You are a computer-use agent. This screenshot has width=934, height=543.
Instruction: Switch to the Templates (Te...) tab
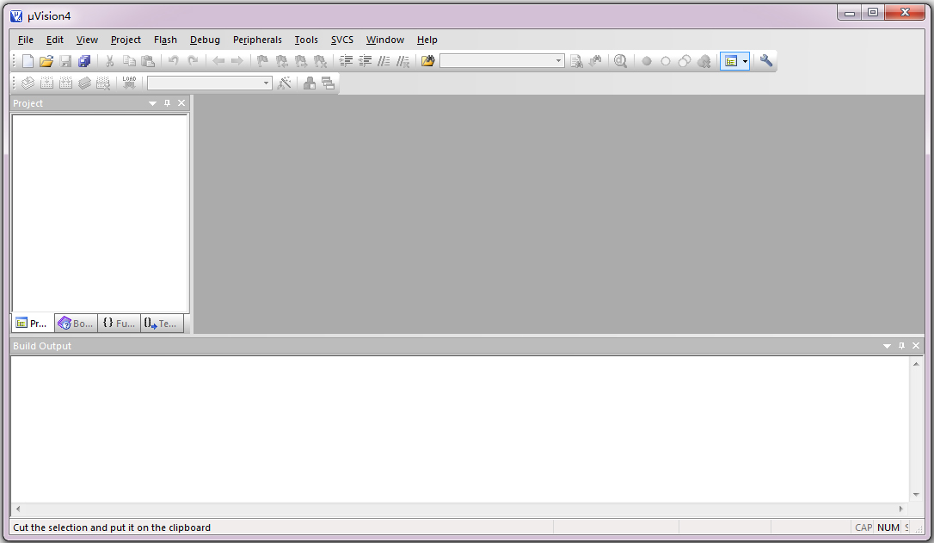162,323
